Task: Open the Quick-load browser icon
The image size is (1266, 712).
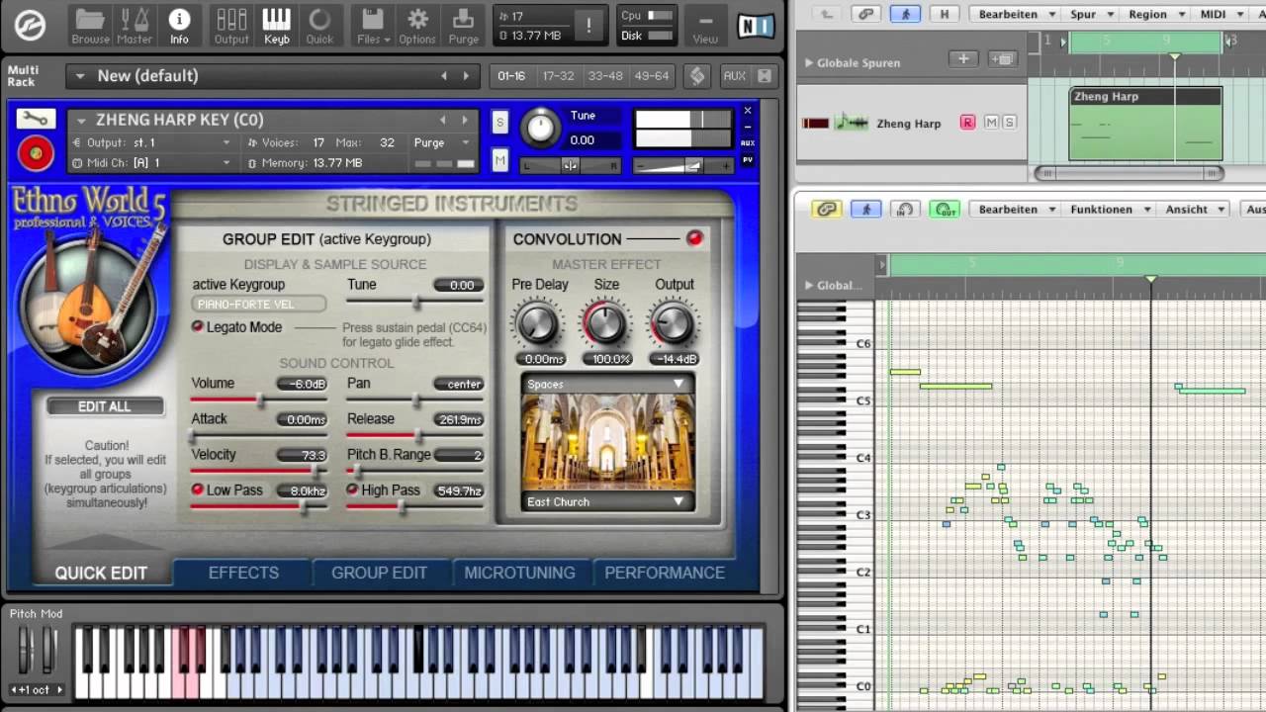Action: click(319, 25)
